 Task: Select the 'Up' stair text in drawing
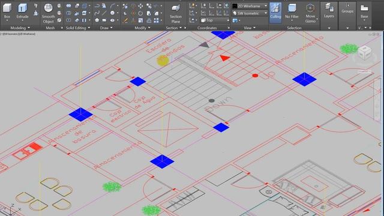tap(268, 75)
